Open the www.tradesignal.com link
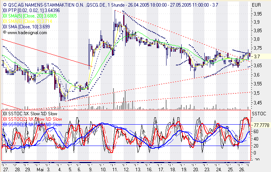This screenshot has height=172, width=271. click(27, 33)
